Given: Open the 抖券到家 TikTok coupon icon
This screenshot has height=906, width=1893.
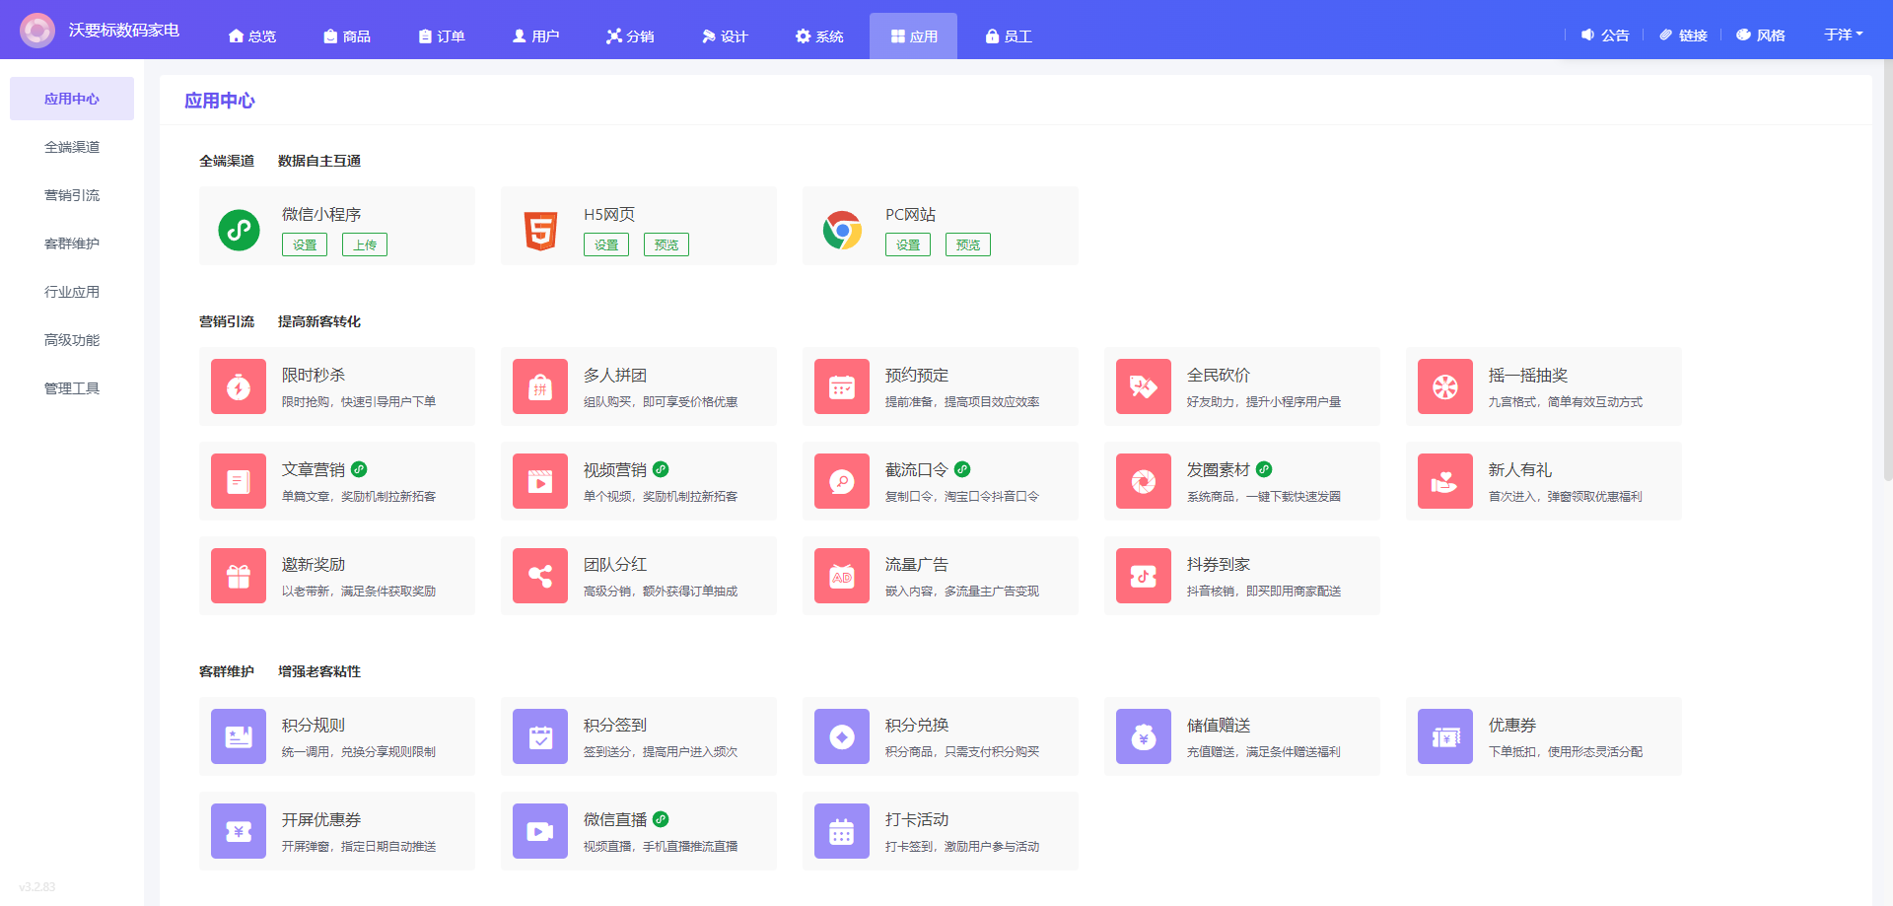Looking at the screenshot, I should pyautogui.click(x=1144, y=576).
